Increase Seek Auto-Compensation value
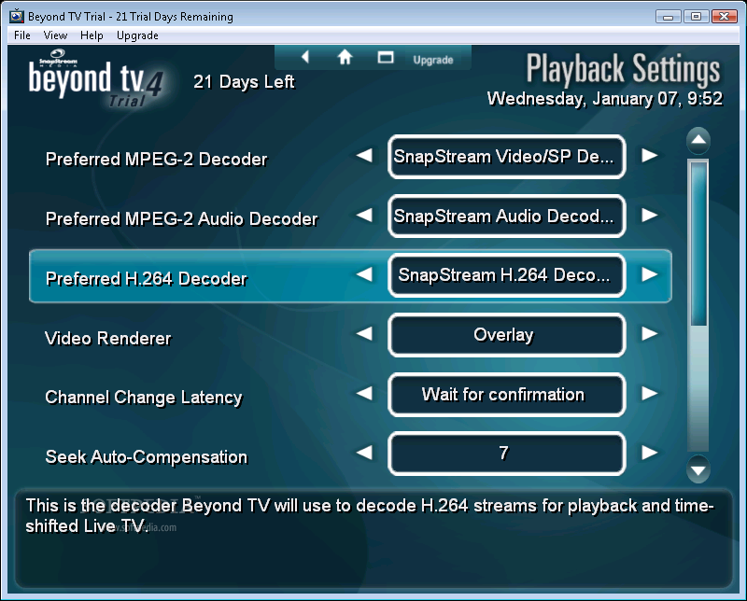Image resolution: width=747 pixels, height=601 pixels. (649, 453)
